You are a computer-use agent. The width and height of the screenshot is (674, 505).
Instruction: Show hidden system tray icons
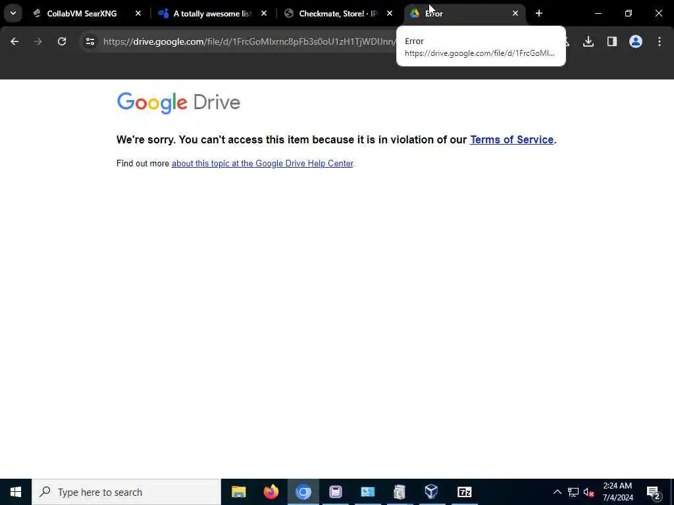[x=557, y=492]
